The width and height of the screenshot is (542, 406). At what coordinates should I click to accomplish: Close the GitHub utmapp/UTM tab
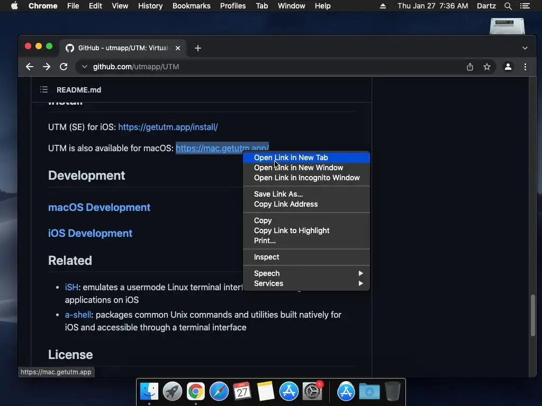(178, 48)
